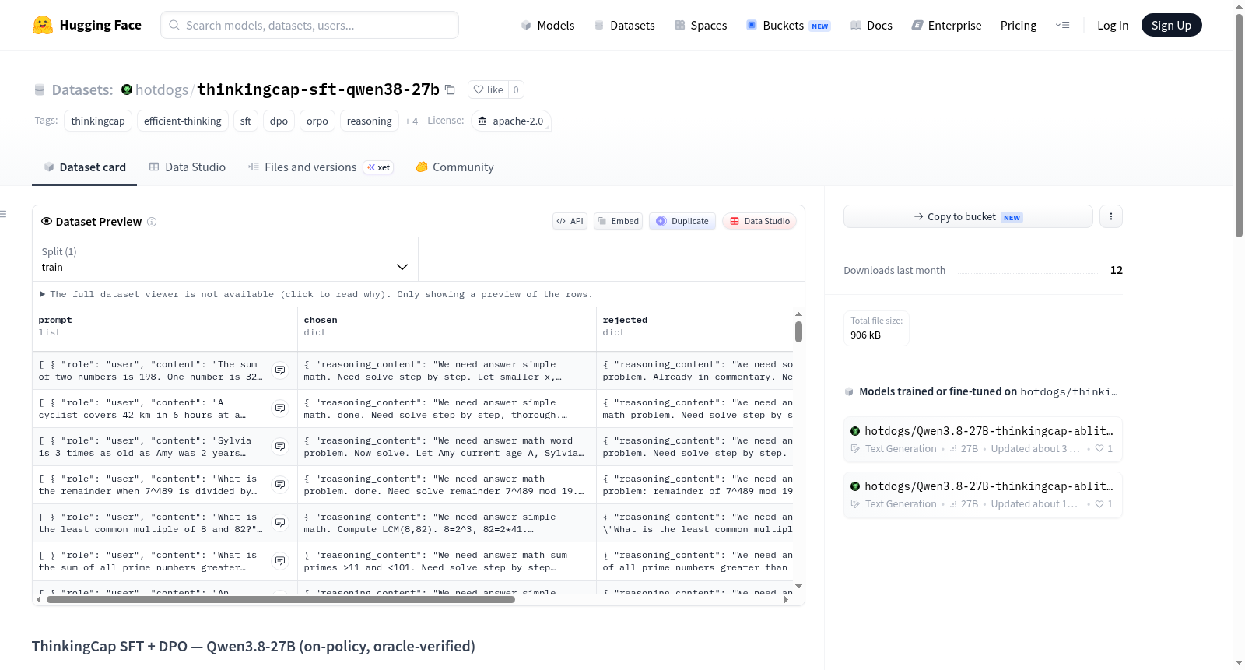This screenshot has height=670, width=1245.
Task: Open Buckets in the top navigation
Action: pos(788,25)
